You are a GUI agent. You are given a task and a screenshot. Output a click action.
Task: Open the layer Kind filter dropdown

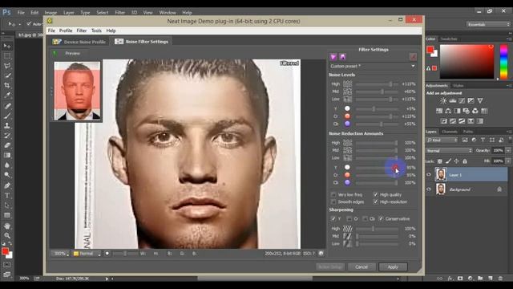click(x=442, y=140)
